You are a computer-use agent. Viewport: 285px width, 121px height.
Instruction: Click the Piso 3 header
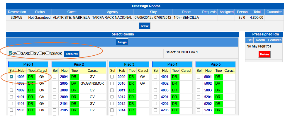(129, 64)
